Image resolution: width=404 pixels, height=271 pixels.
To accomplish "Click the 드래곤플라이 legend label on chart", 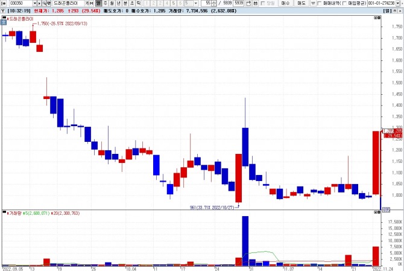I will pyautogui.click(x=21, y=19).
